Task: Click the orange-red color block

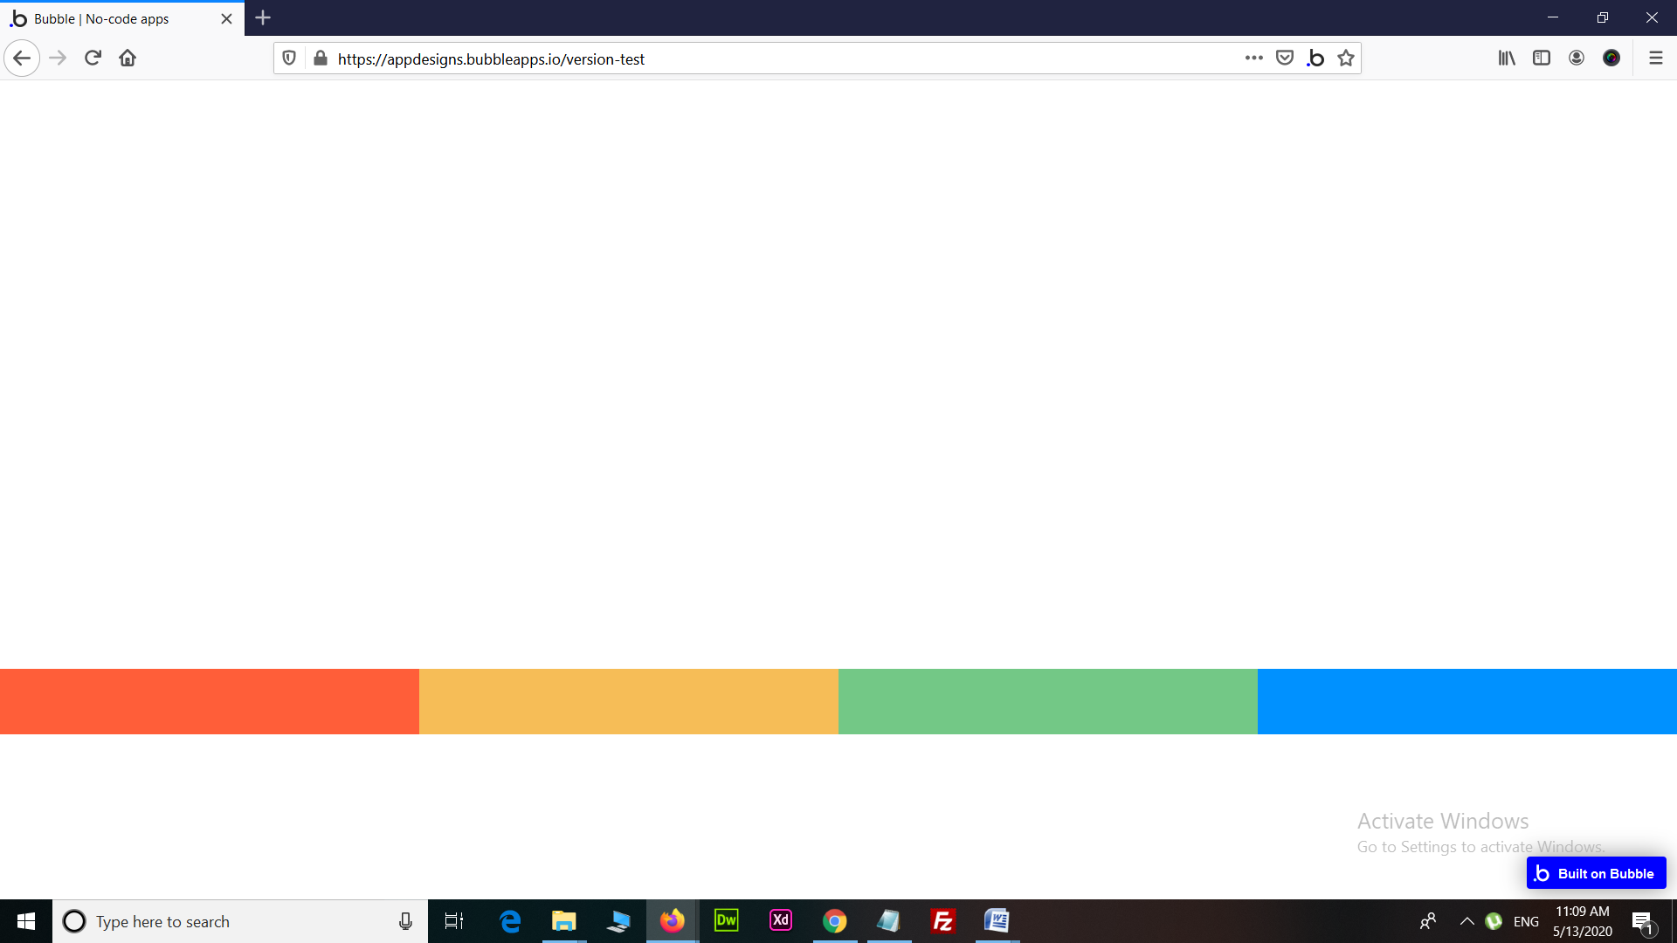Action: tap(210, 701)
